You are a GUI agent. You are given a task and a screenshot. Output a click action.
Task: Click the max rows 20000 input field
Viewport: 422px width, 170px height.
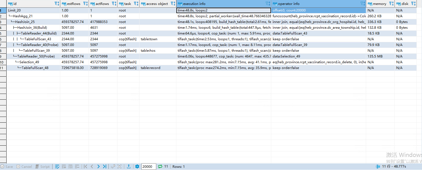pyautogui.click(x=148, y=166)
